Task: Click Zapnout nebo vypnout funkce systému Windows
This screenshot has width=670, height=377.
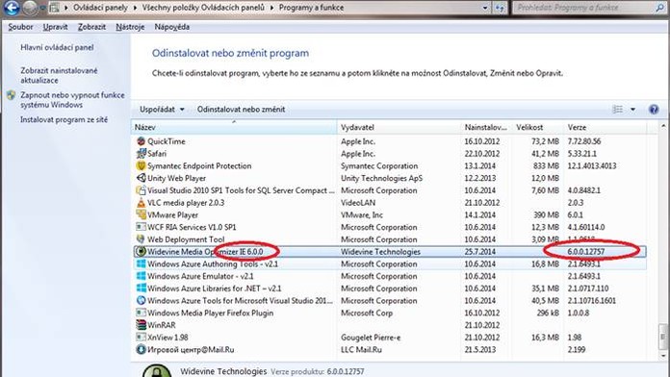Action: pyautogui.click(x=72, y=100)
